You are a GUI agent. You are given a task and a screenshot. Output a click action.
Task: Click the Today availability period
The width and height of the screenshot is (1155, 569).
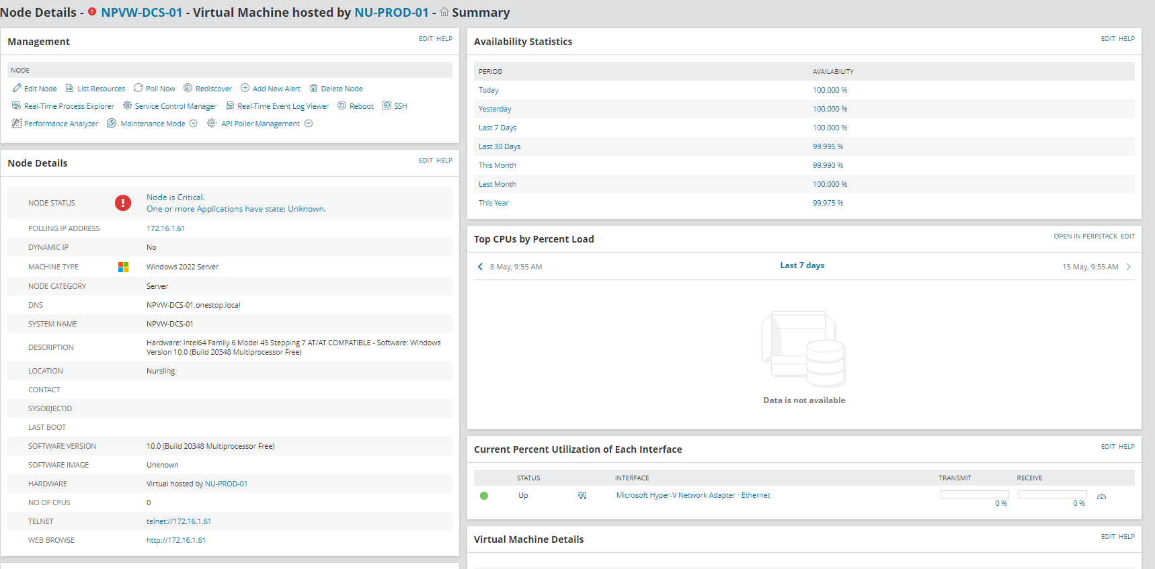[x=489, y=90]
